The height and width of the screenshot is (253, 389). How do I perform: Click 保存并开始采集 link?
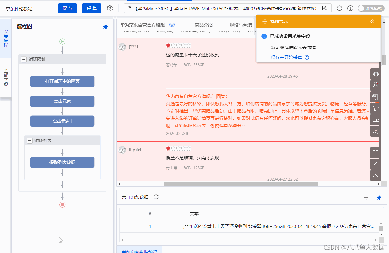[287, 57]
